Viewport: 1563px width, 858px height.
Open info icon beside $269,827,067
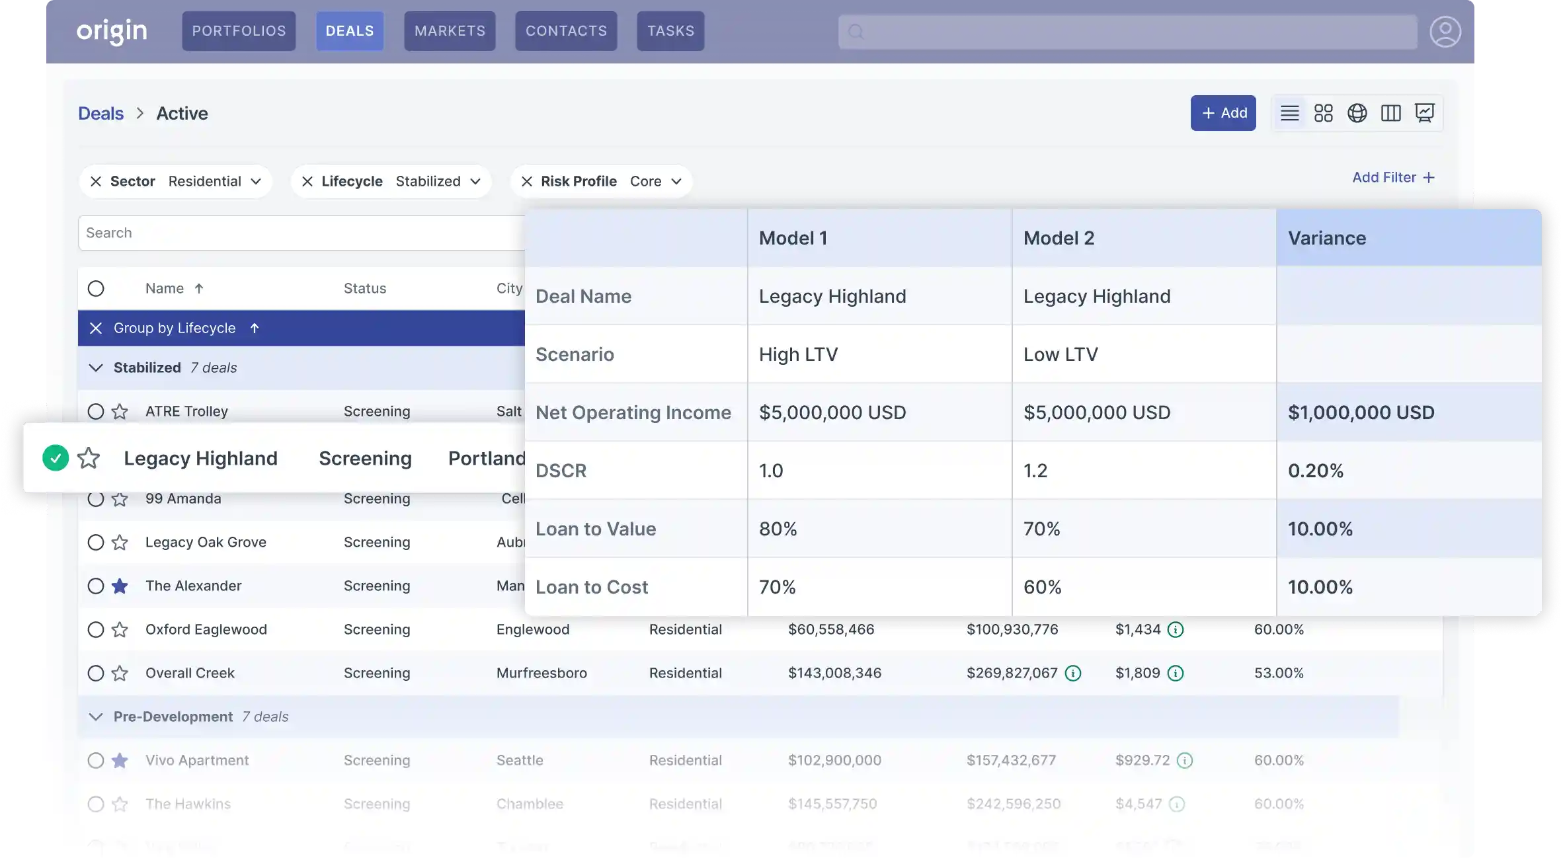(x=1073, y=673)
